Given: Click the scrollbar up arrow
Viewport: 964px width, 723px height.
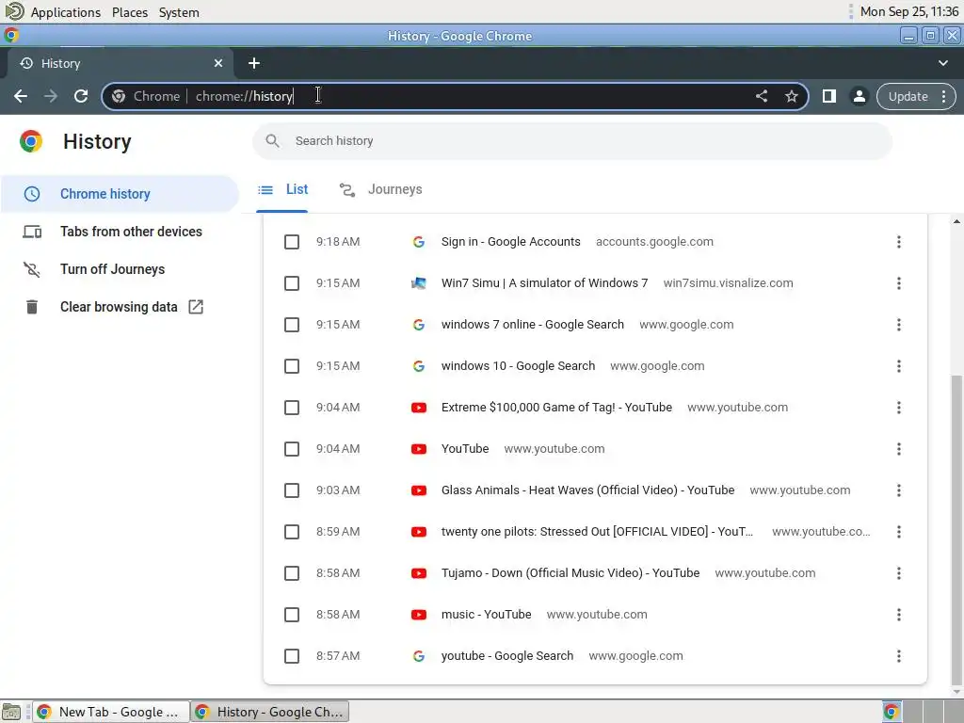Looking at the screenshot, I should coord(956,221).
